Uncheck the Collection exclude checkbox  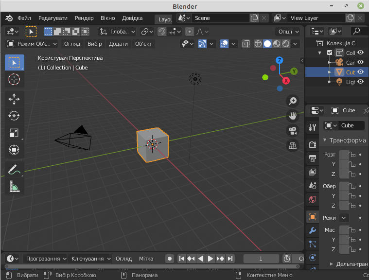[x=330, y=52]
